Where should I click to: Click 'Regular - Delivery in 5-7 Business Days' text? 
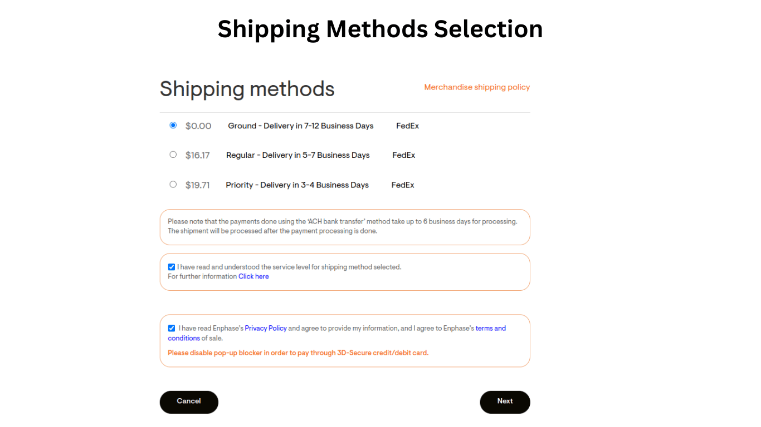(298, 156)
